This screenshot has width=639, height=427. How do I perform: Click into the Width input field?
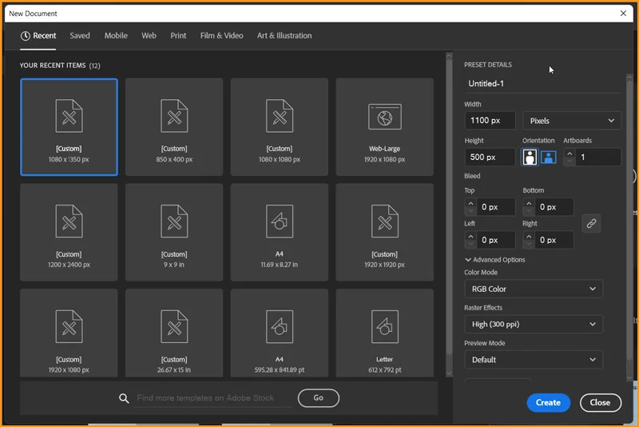tap(489, 121)
